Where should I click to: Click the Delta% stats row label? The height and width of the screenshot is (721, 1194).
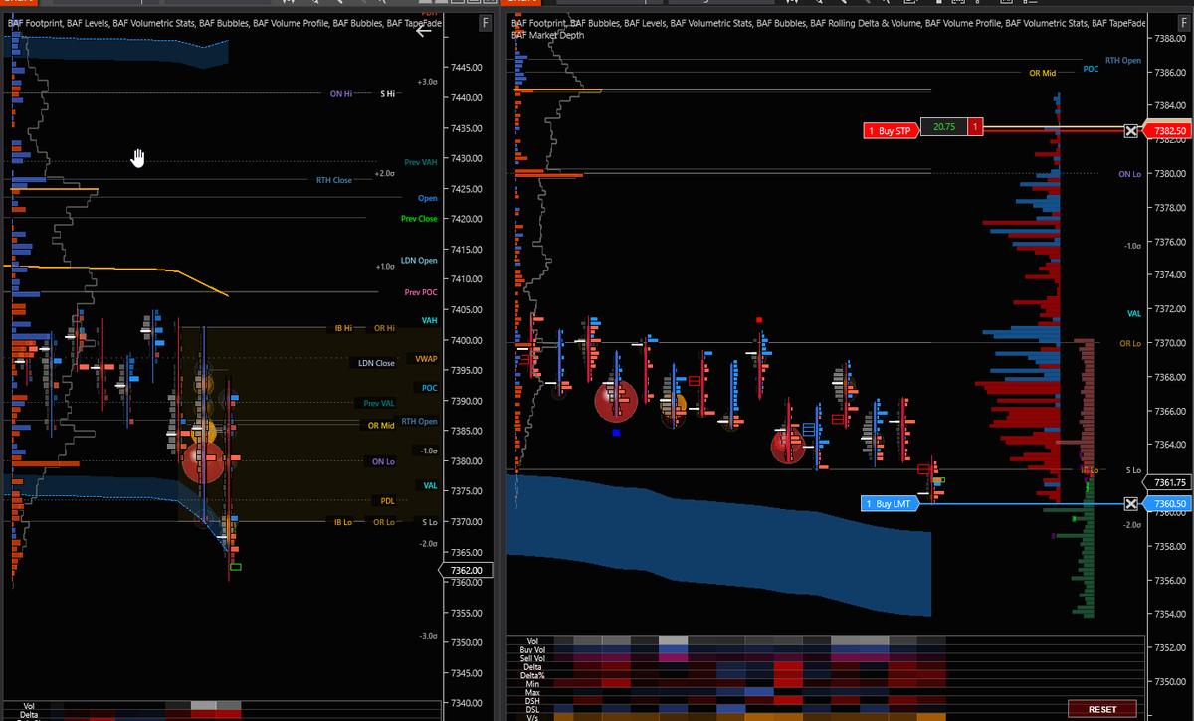click(530, 675)
